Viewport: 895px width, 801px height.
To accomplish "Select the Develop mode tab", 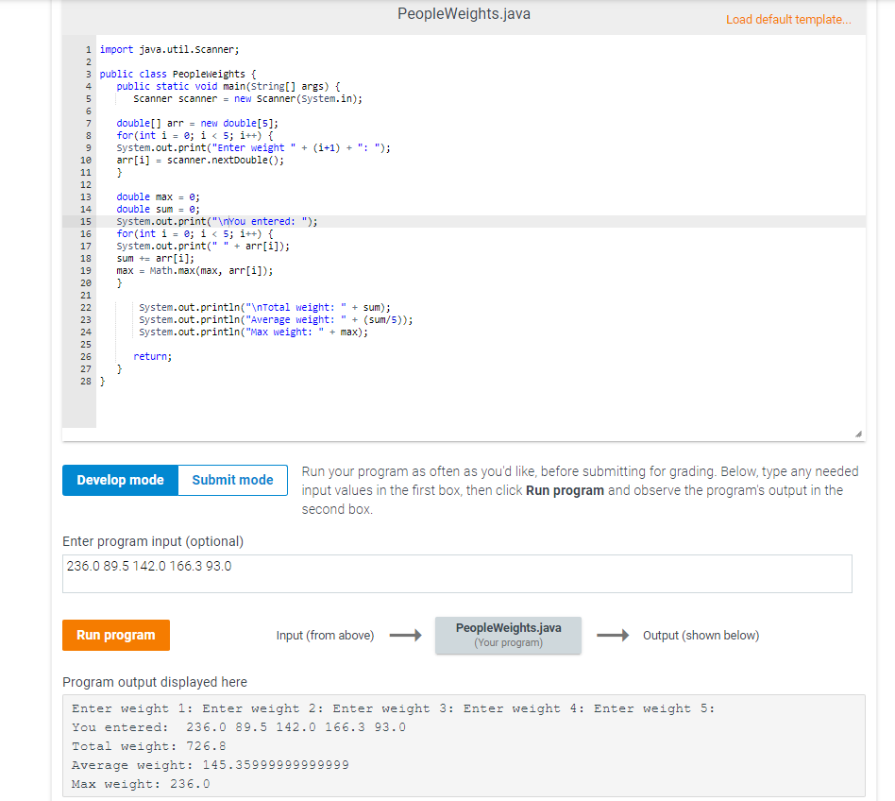I will pos(120,480).
